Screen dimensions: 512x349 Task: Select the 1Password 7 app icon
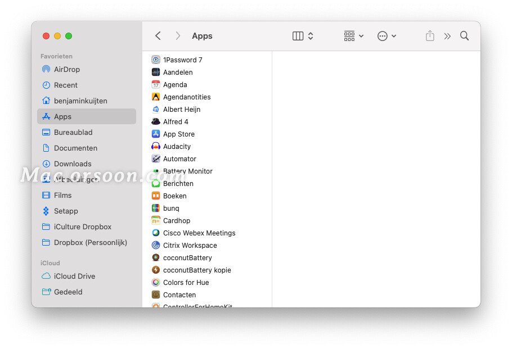click(156, 60)
